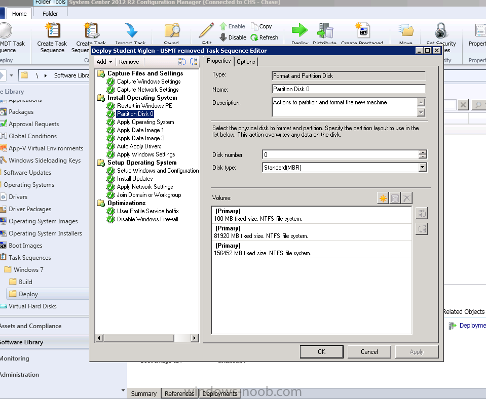Open the Summary tab at bottom

point(144,393)
